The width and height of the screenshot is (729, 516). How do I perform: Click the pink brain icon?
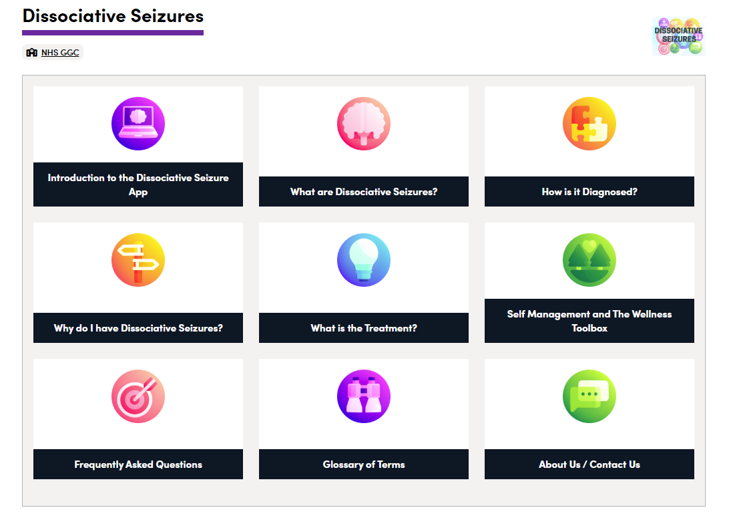(364, 124)
